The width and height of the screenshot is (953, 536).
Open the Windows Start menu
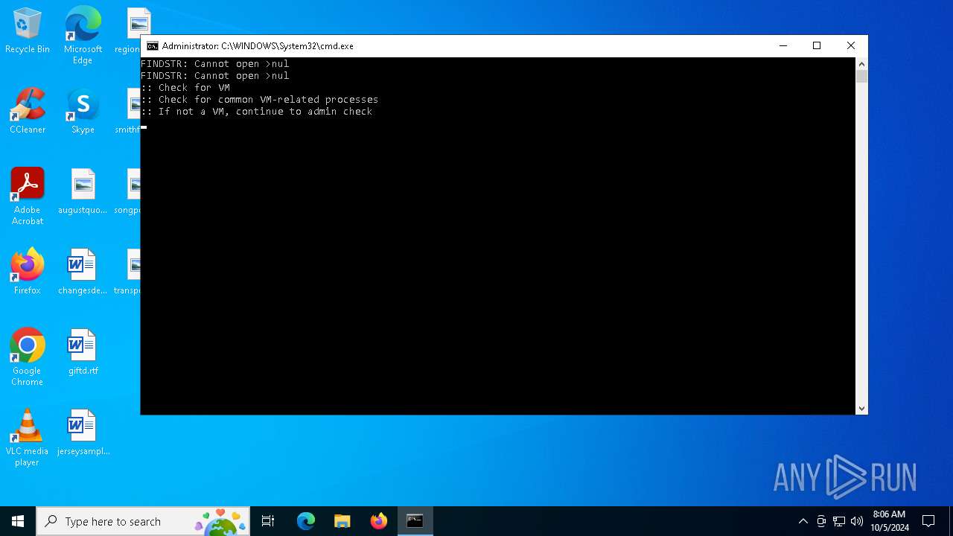(18, 521)
